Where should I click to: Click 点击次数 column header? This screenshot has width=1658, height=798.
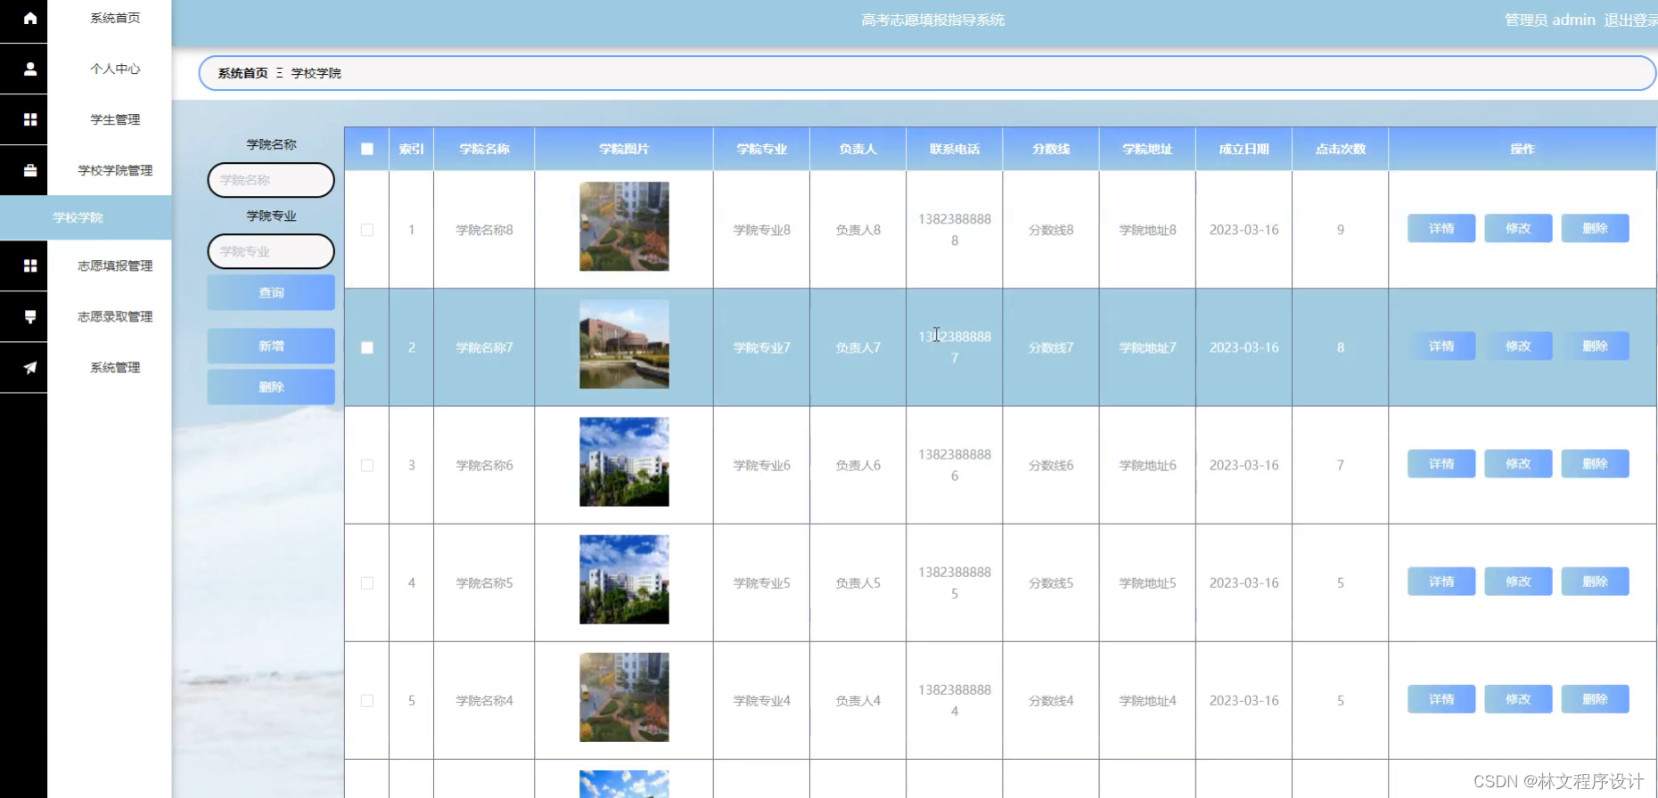[x=1340, y=149]
